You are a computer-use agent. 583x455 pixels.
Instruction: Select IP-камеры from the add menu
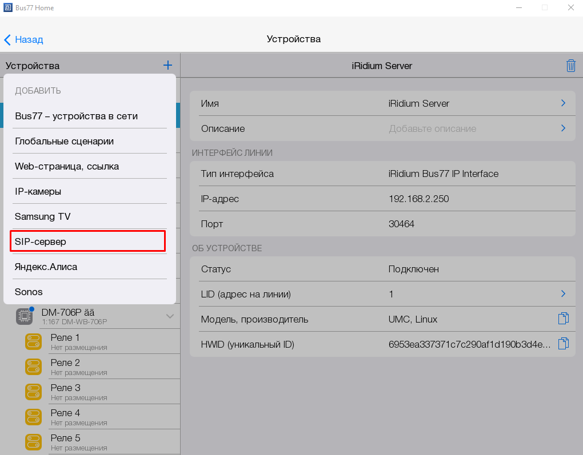[38, 191]
